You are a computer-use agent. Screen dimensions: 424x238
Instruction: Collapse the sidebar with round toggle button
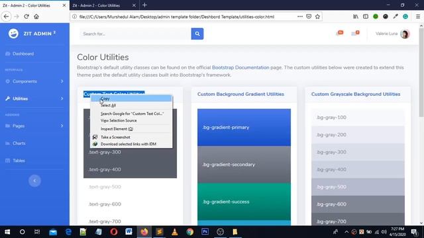pyautogui.click(x=34, y=180)
